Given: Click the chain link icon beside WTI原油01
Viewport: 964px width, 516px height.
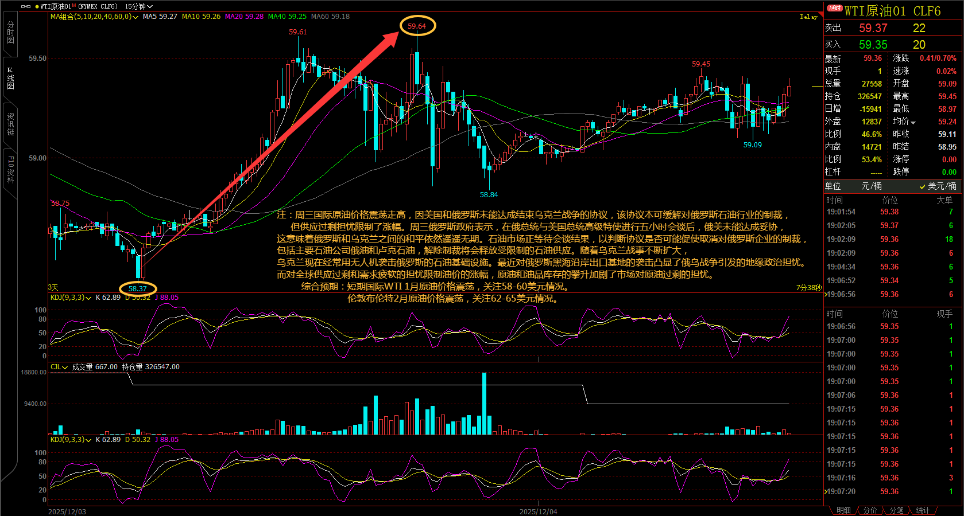Looking at the screenshot, I should 25,6.
